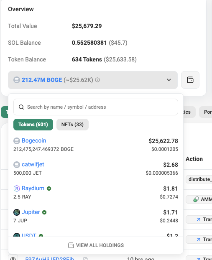Click the $0.2448 JUP price
Viewport: 212px width, 260px height.
coord(169,221)
